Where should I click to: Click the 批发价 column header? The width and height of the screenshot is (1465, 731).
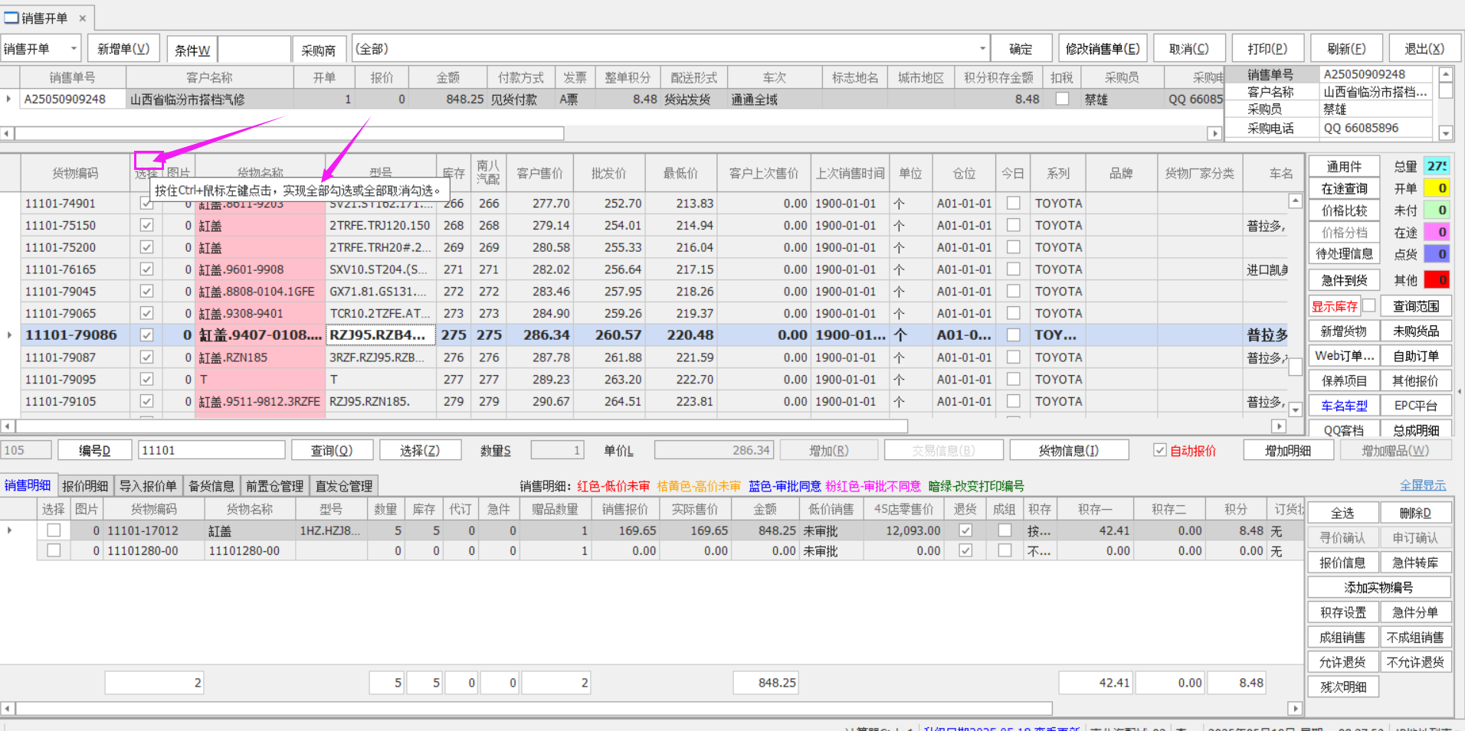608,173
